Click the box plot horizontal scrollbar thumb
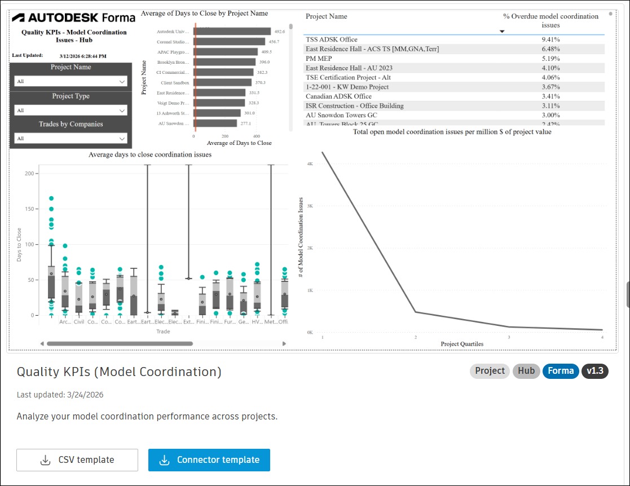630x486 pixels. pyautogui.click(x=120, y=344)
